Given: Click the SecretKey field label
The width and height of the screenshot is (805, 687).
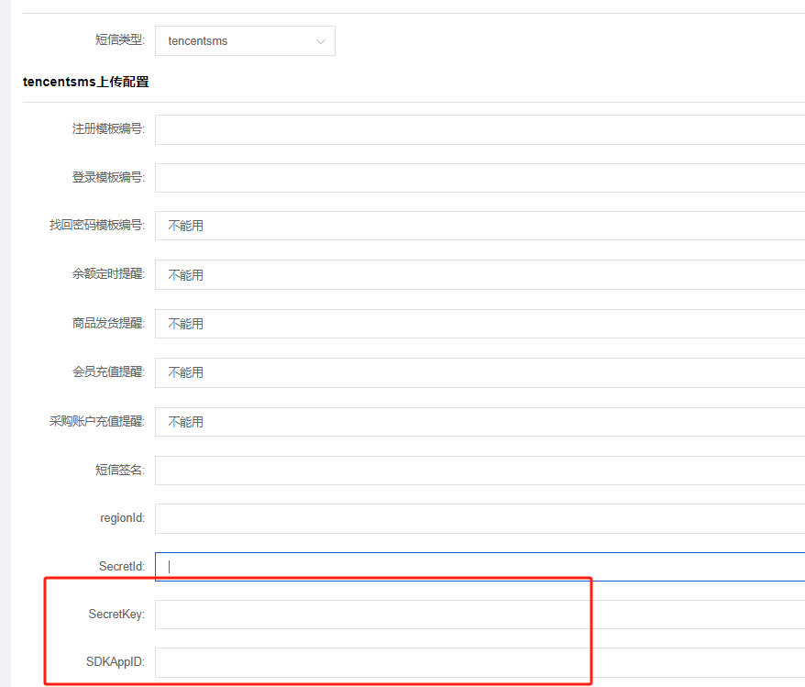Looking at the screenshot, I should tap(116, 615).
